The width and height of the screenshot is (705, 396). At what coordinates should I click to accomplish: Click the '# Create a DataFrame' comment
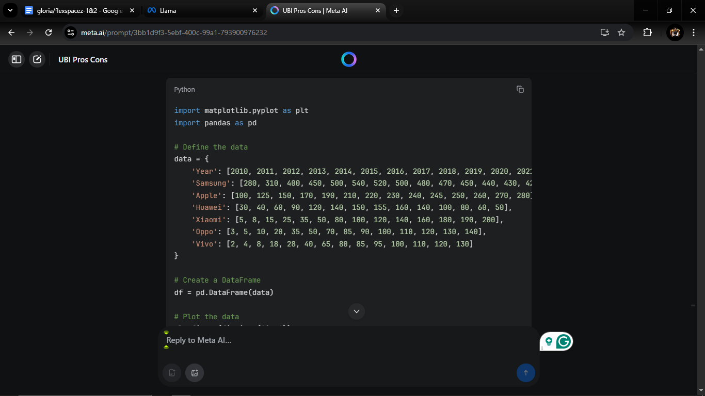coord(217,280)
